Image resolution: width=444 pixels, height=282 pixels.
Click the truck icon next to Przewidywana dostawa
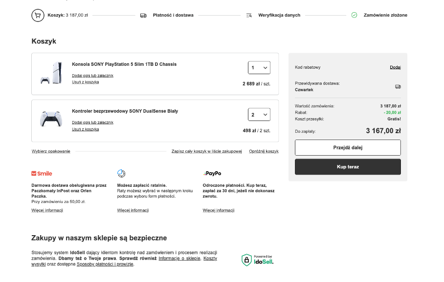398,87
